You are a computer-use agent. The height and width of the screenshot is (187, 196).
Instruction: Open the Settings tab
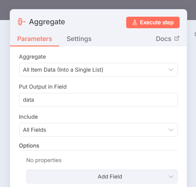coord(79,39)
